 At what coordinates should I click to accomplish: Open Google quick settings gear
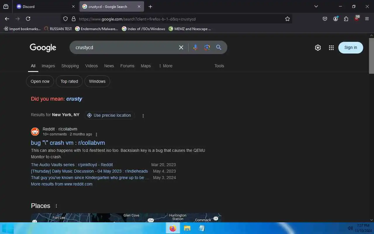point(318,48)
